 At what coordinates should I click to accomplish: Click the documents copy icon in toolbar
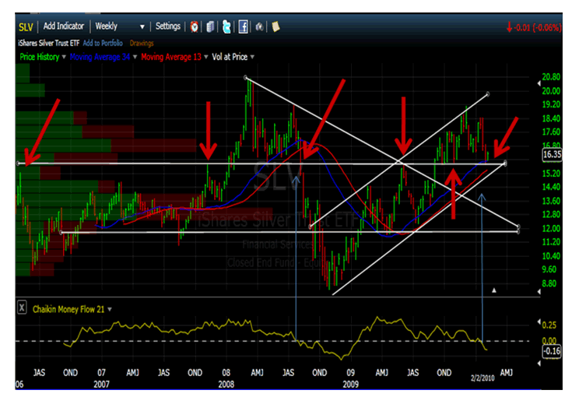tap(210, 26)
